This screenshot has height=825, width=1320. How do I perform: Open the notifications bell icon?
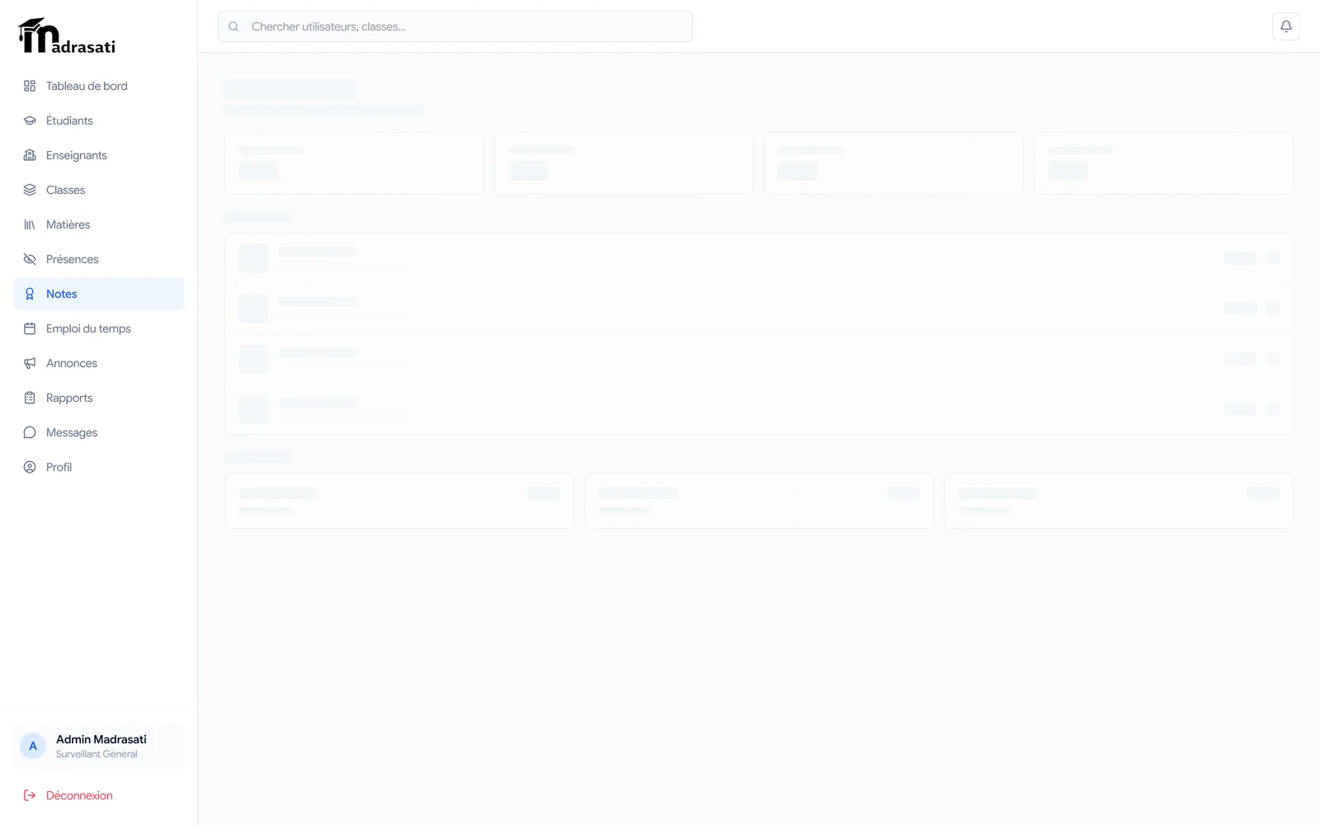(x=1285, y=26)
